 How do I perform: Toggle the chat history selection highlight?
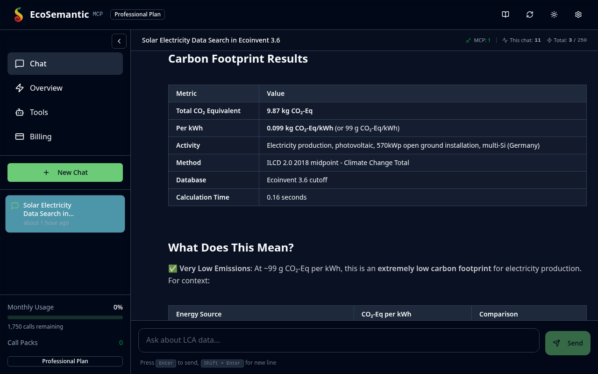65,214
